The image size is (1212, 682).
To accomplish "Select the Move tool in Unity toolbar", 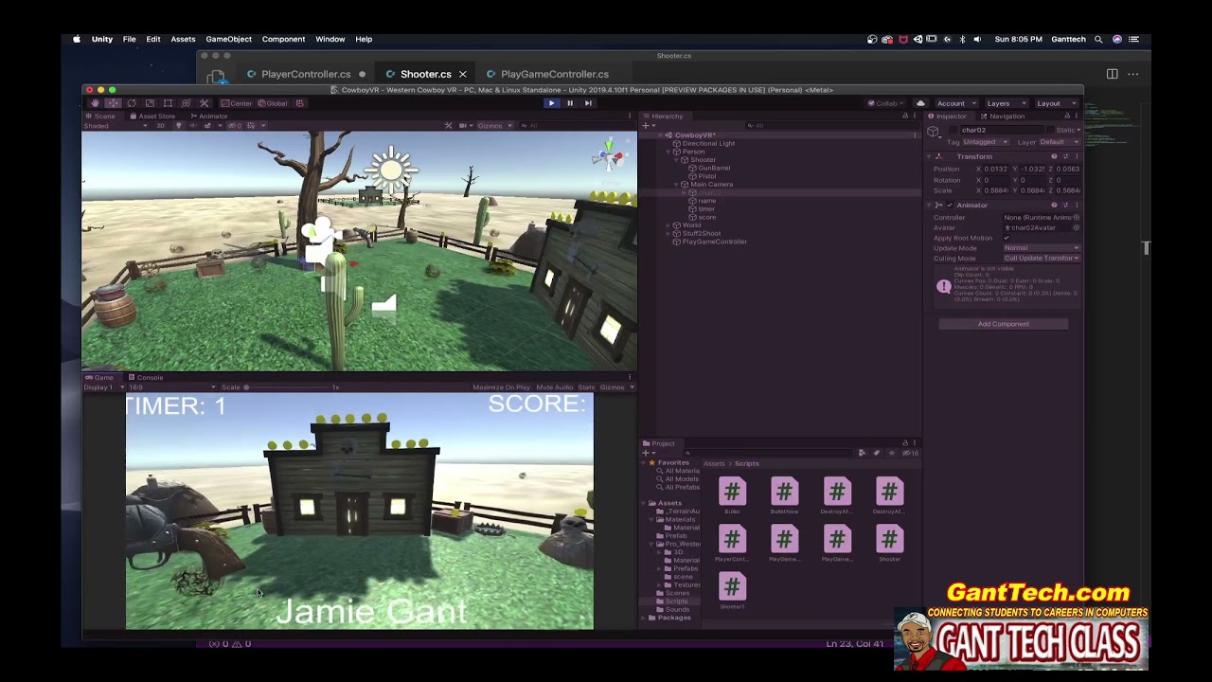I will (x=113, y=103).
